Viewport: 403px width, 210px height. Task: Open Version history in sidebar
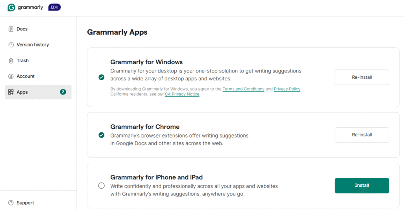(33, 45)
